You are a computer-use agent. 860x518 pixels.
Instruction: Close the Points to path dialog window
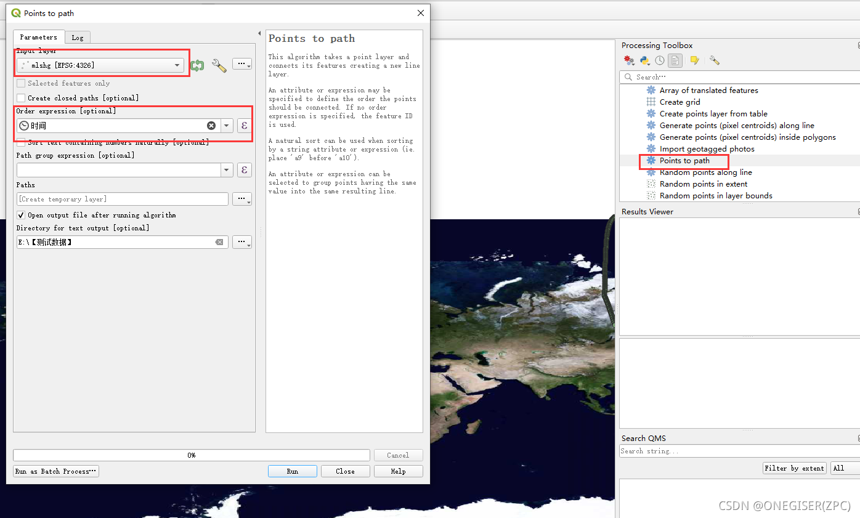pos(420,13)
